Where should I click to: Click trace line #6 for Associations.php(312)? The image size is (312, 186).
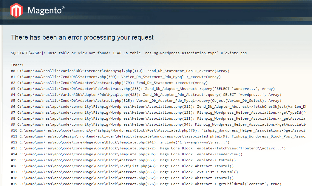point(158,107)
